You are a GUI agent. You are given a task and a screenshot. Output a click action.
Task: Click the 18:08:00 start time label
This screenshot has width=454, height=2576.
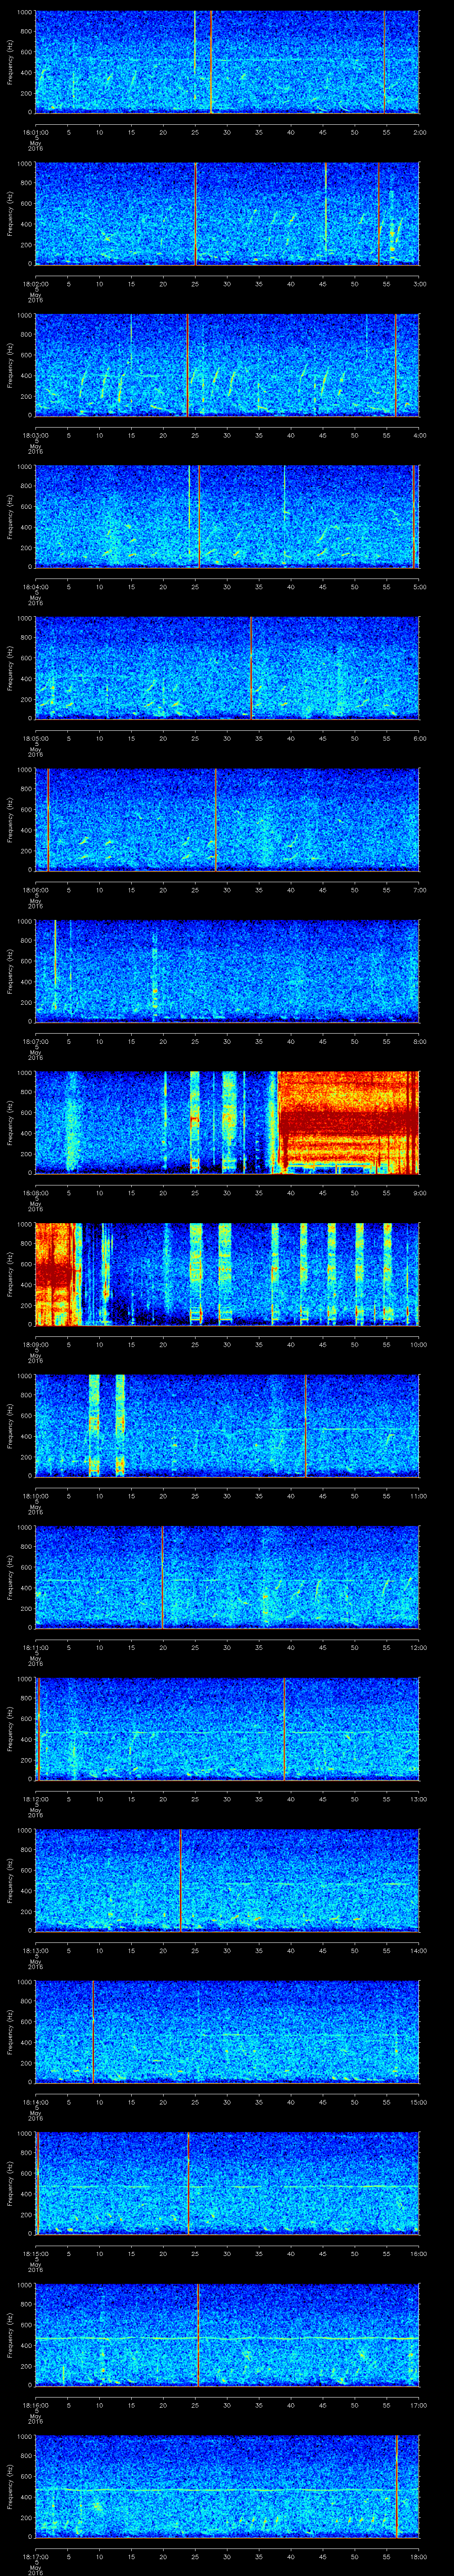(35, 1193)
